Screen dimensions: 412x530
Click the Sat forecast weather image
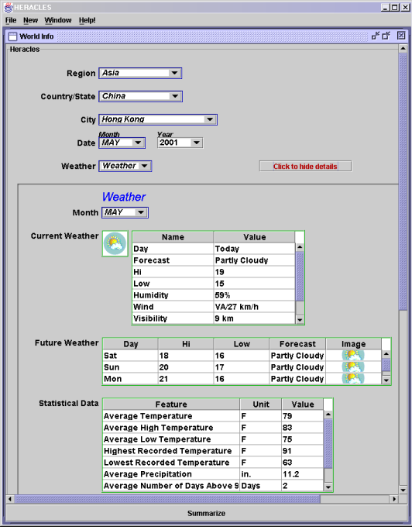coord(353,356)
